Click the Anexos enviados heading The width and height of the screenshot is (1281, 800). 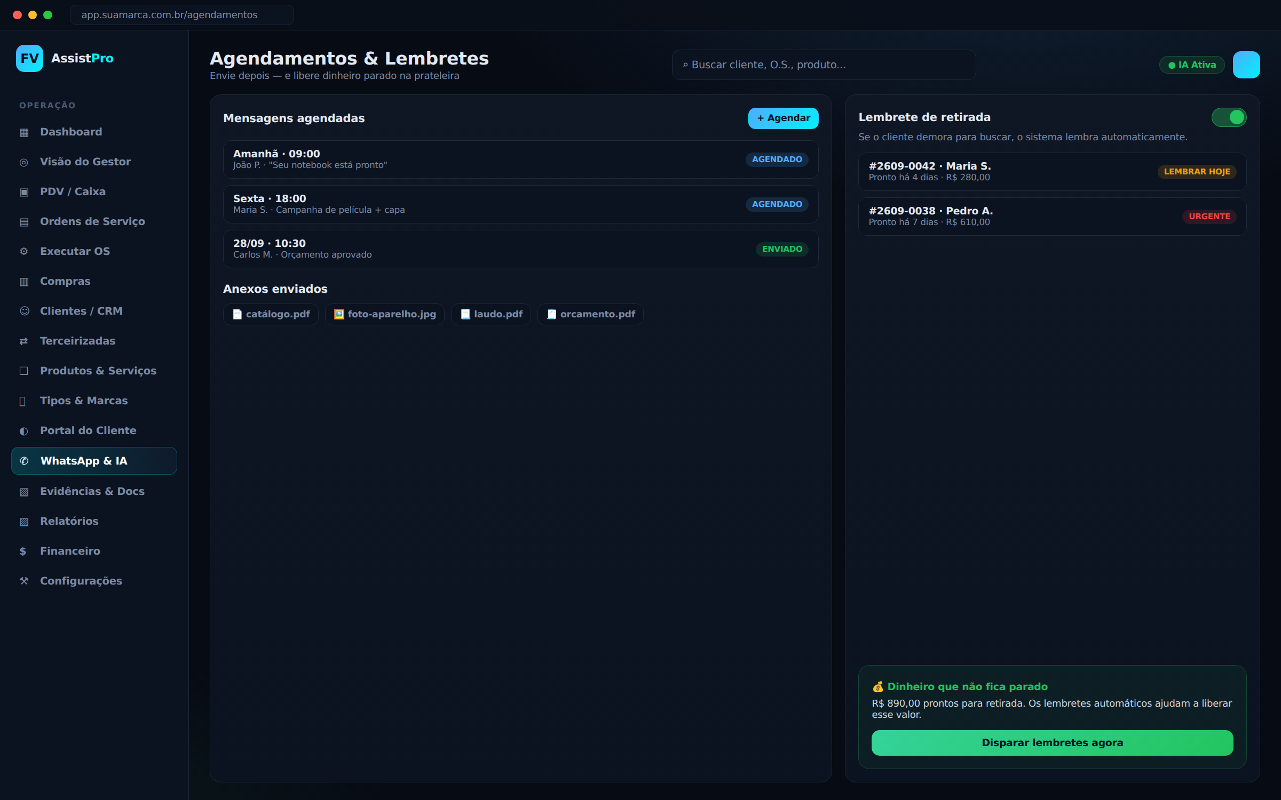click(275, 289)
